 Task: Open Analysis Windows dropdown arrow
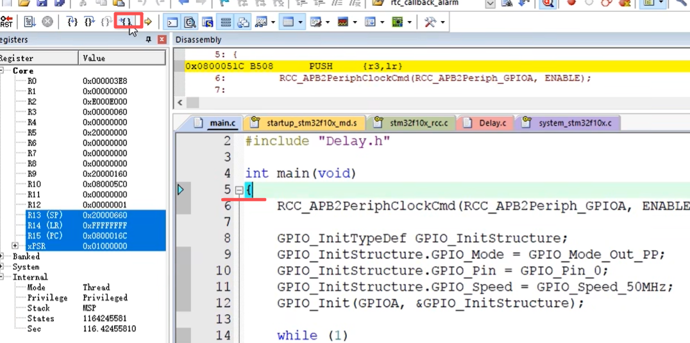(x=354, y=22)
